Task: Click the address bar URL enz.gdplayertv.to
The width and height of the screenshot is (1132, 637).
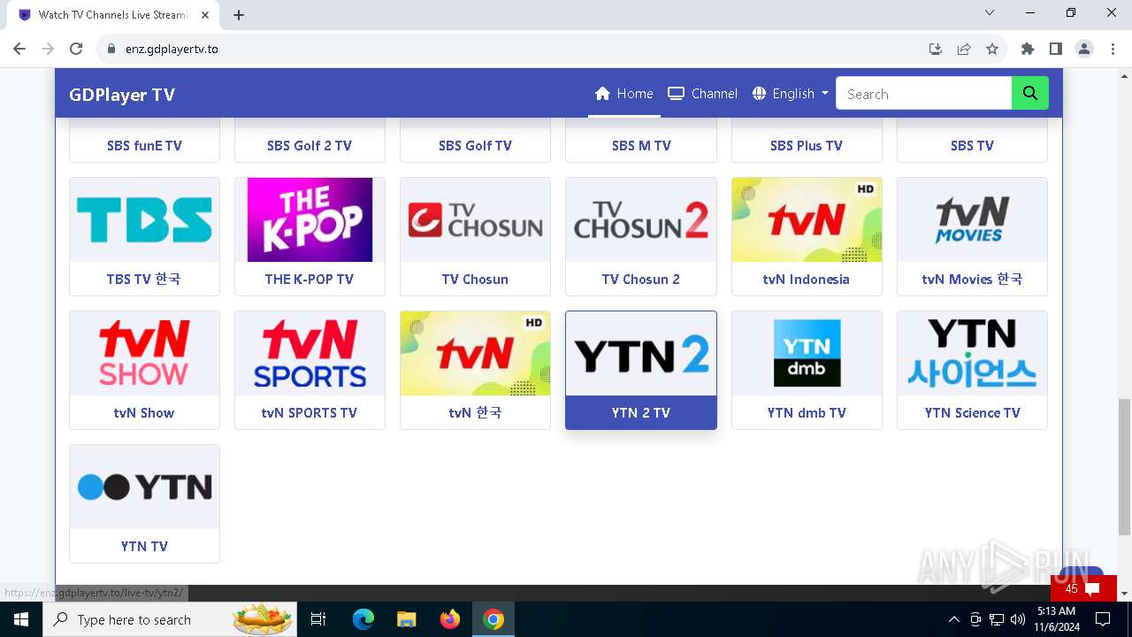Action: tap(172, 49)
